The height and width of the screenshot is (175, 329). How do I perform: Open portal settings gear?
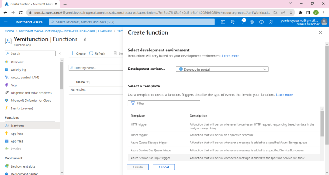(252, 22)
